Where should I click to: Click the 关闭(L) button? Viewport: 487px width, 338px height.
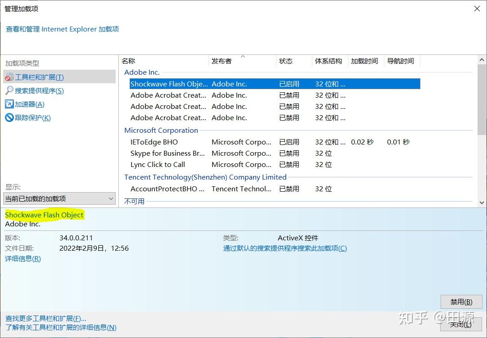coord(461,324)
